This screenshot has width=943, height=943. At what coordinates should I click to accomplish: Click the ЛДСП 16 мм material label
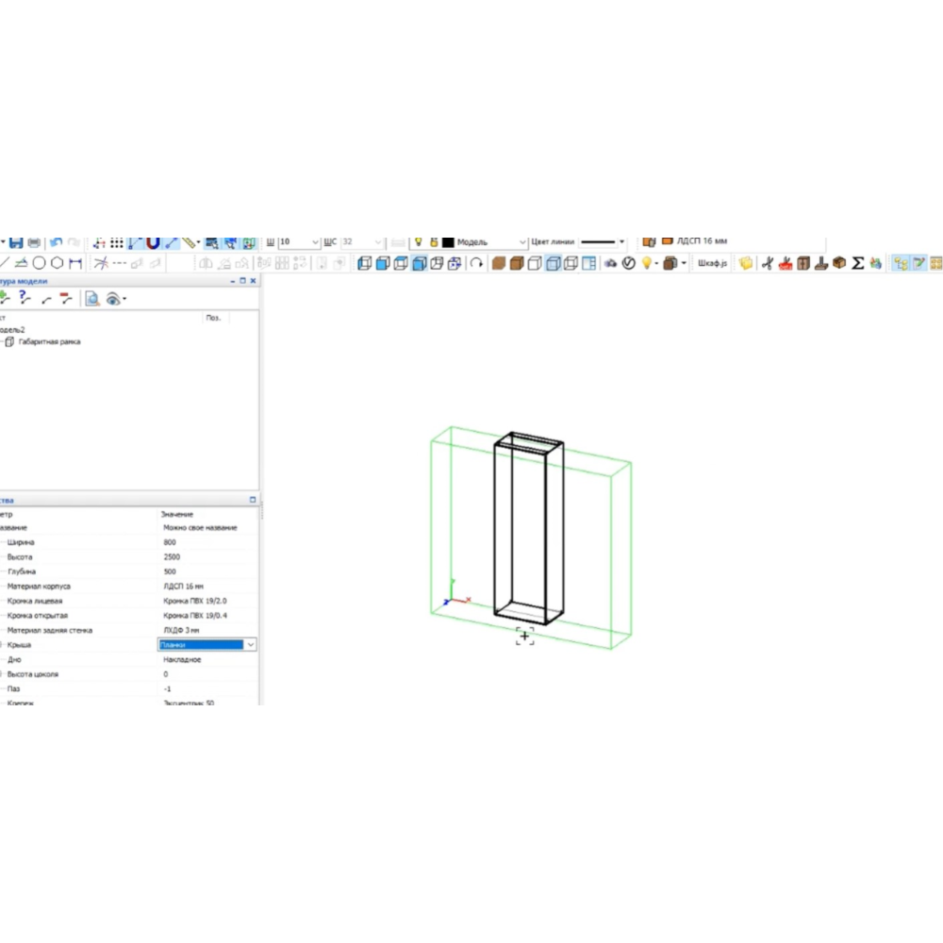(702, 241)
